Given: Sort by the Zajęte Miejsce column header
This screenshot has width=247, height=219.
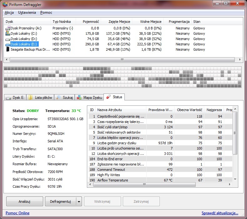Looking at the screenshot, I should pyautogui.click(x=117, y=22).
